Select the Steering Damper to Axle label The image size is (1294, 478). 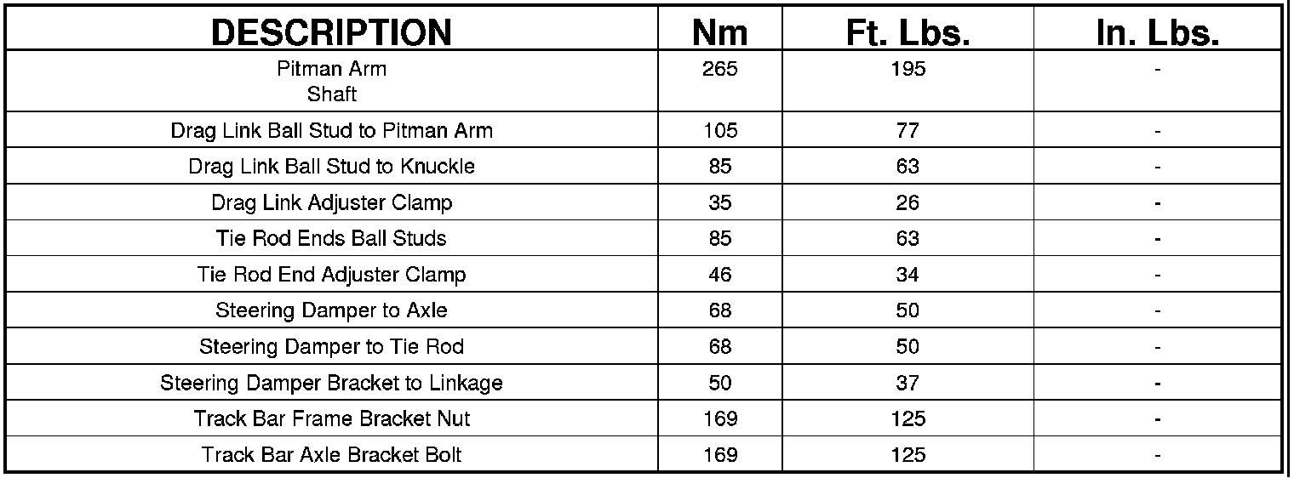click(331, 310)
